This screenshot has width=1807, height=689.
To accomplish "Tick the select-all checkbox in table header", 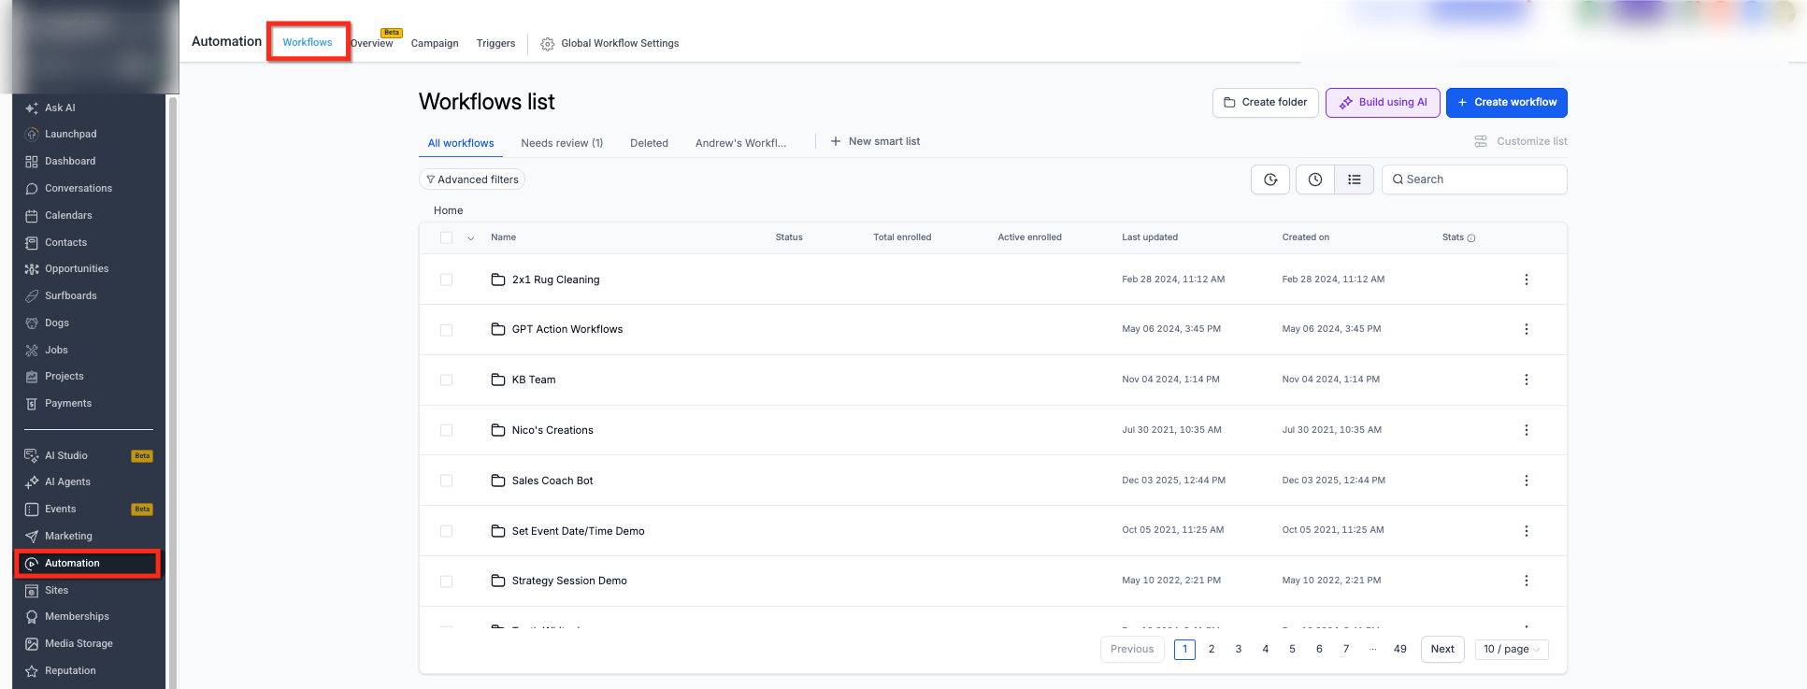I will point(446,237).
